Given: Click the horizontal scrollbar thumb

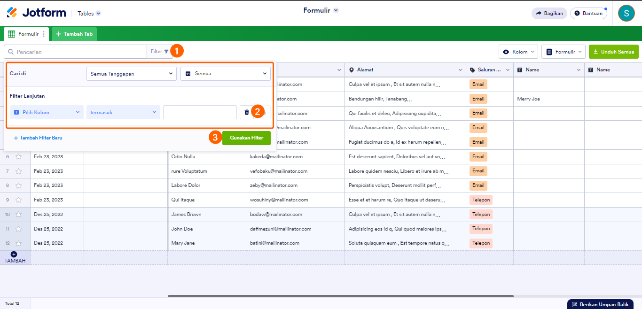Looking at the screenshot, I should click(340, 296).
